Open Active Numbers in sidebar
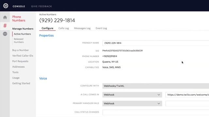 tap(23, 34)
